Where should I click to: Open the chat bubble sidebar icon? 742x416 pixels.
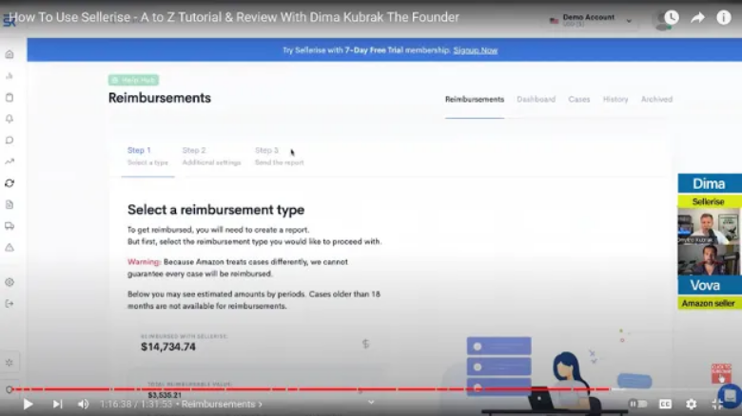point(10,141)
